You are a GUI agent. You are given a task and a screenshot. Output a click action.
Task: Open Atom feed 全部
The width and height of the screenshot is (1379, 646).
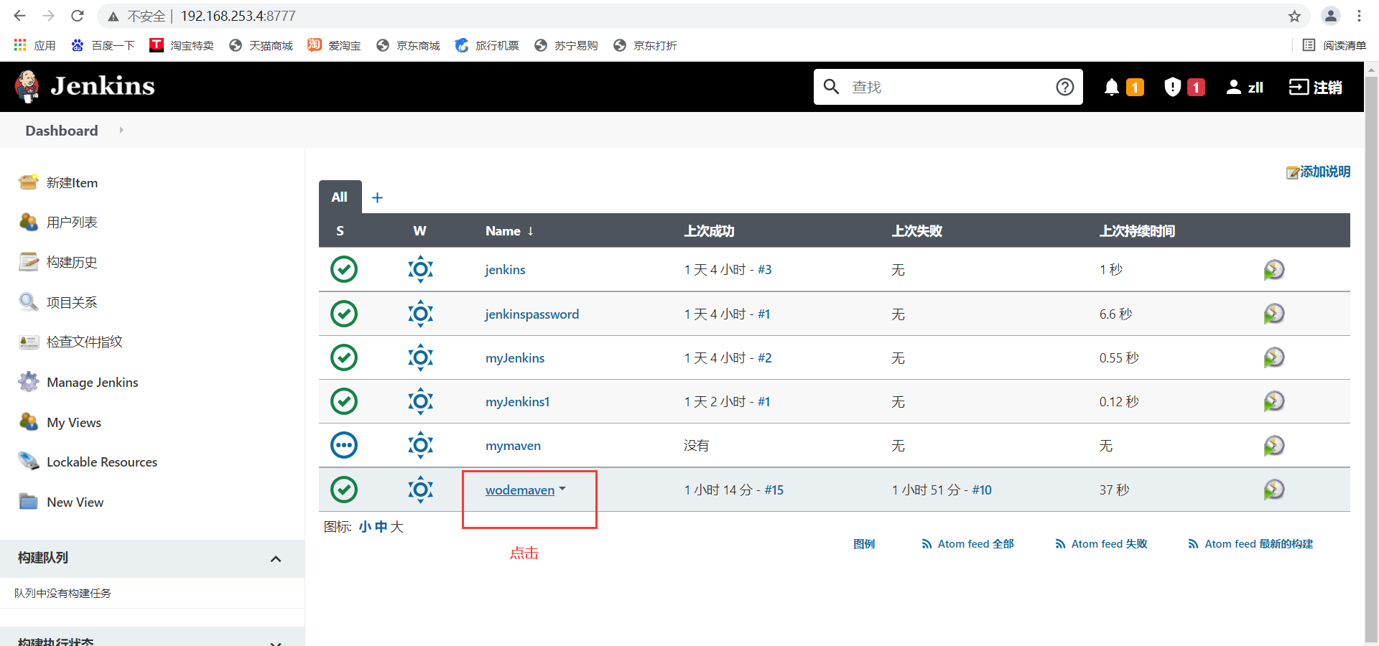coord(967,544)
